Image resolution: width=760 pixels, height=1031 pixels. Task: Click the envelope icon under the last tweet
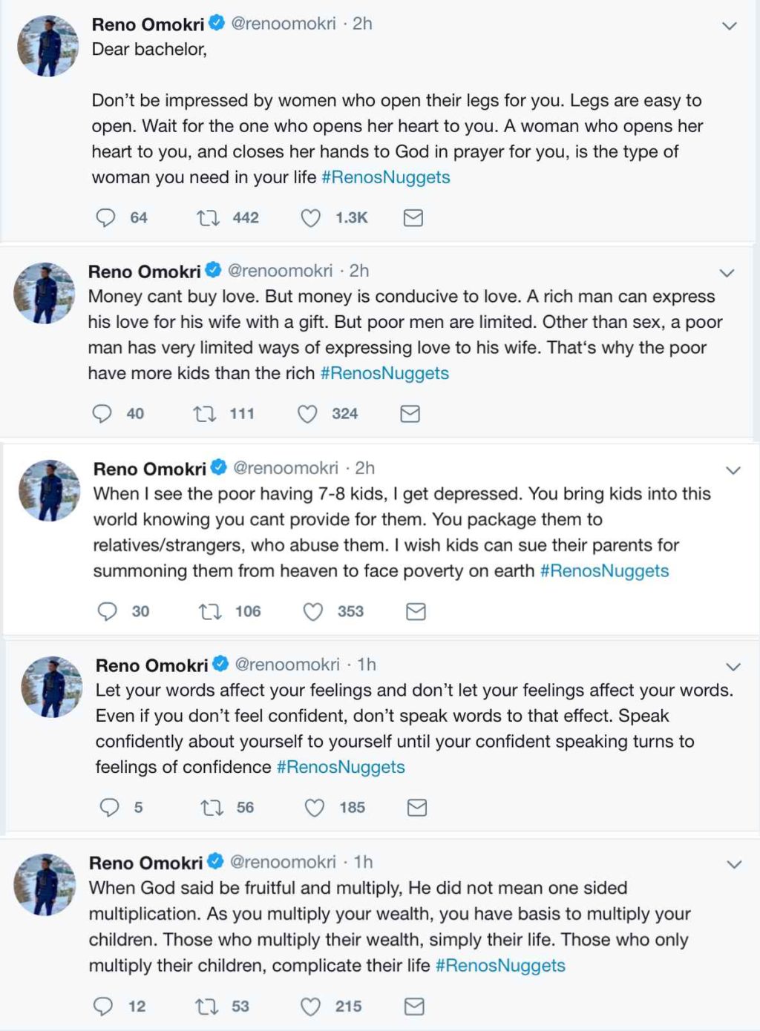(x=414, y=1006)
